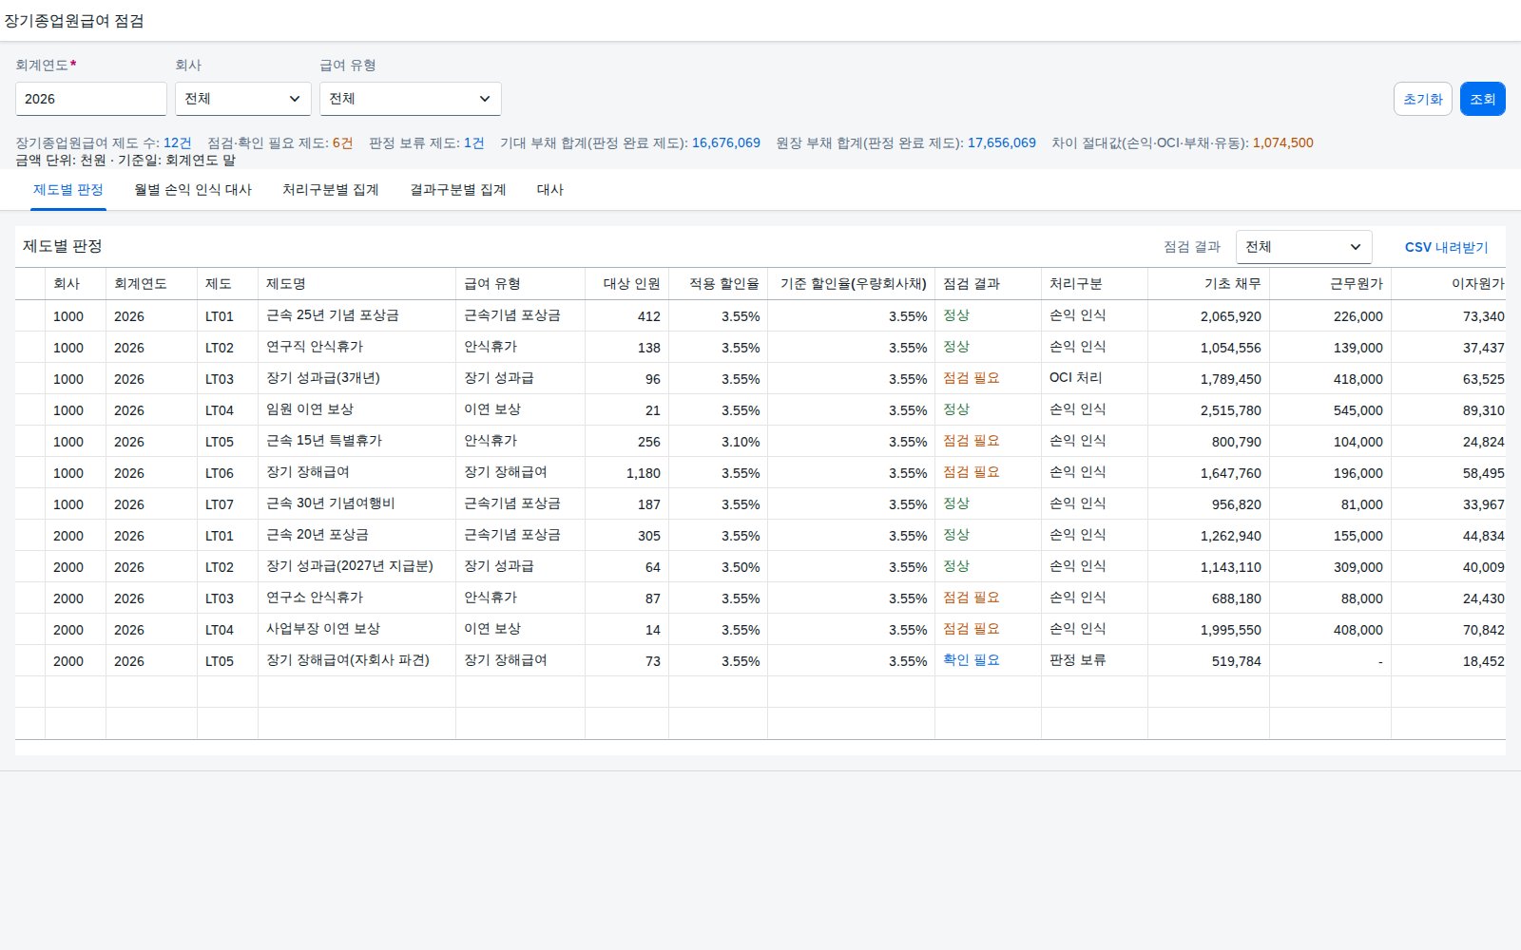1521x950 pixels.
Task: Click the 기초 채무 column header
Action: click(x=1208, y=284)
